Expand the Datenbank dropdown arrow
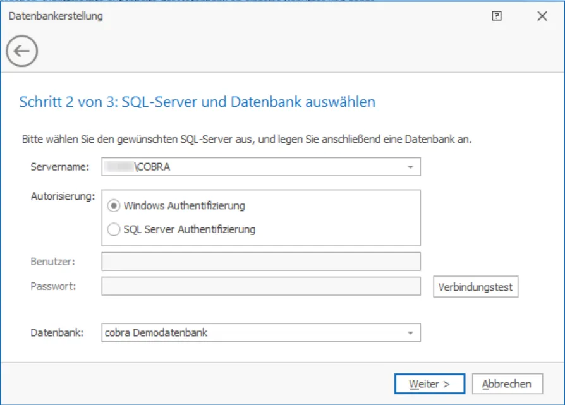565x405 pixels. [x=410, y=332]
